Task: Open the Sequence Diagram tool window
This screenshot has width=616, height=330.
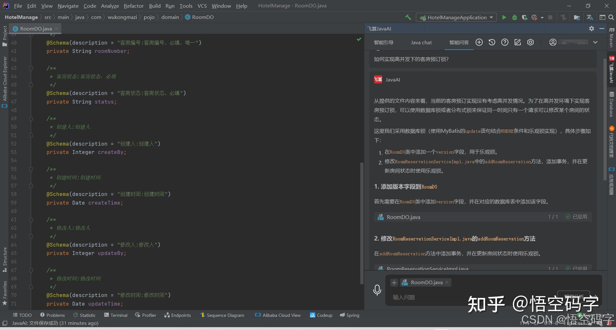Action: pyautogui.click(x=222, y=315)
